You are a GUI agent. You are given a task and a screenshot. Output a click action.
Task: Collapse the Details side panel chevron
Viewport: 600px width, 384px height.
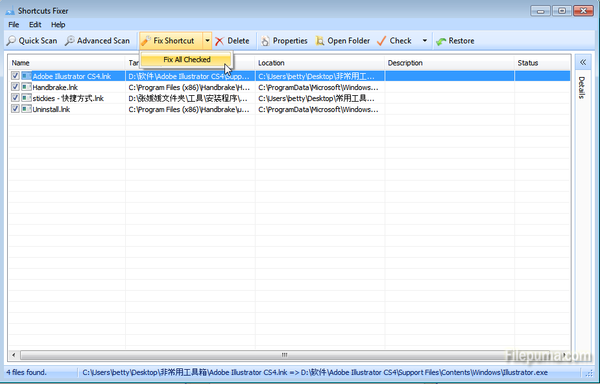(582, 63)
